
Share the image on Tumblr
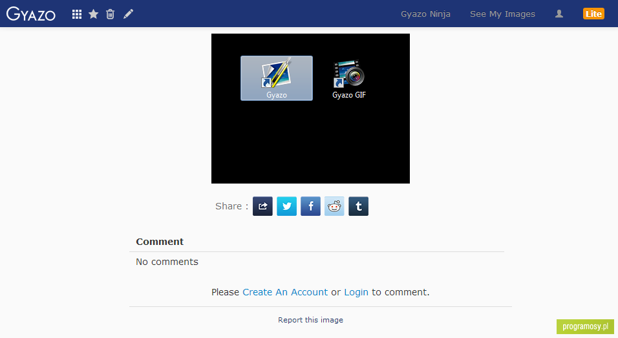pyautogui.click(x=358, y=206)
